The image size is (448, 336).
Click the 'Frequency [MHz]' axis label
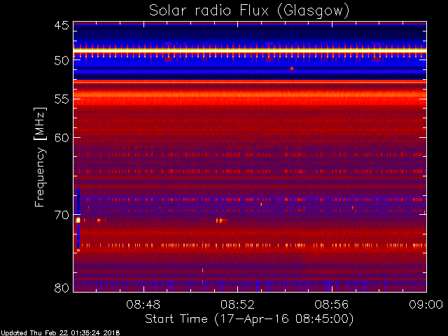[x=41, y=157]
